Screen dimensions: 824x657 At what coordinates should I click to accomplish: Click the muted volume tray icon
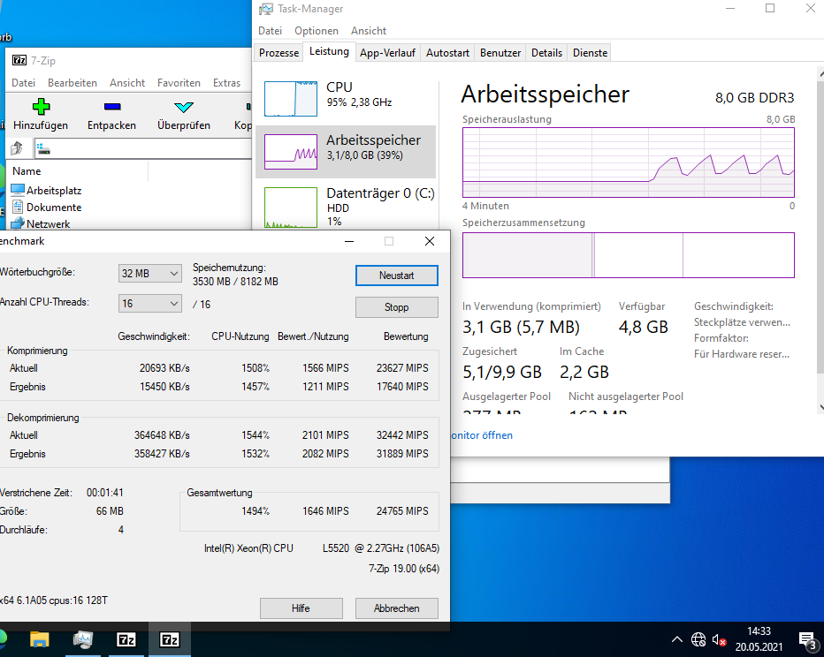coord(719,640)
